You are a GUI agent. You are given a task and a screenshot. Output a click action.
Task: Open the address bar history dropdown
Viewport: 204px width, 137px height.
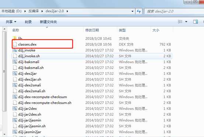(133, 11)
